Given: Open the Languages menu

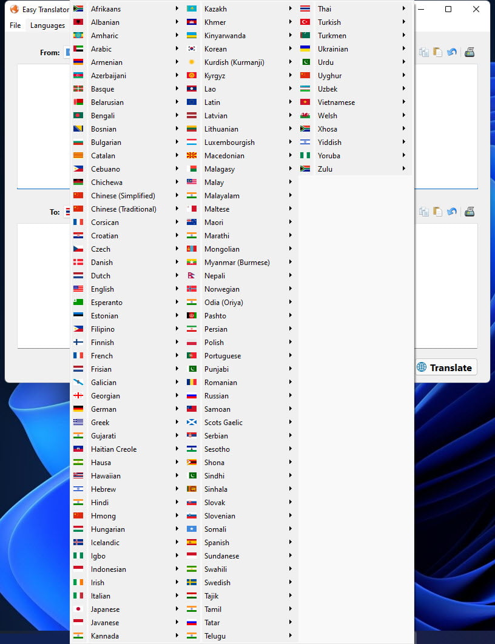Looking at the screenshot, I should pyautogui.click(x=48, y=25).
